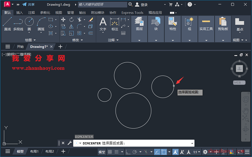Insert a Table via the table icon
This screenshot has height=157, width=252.
123,33
